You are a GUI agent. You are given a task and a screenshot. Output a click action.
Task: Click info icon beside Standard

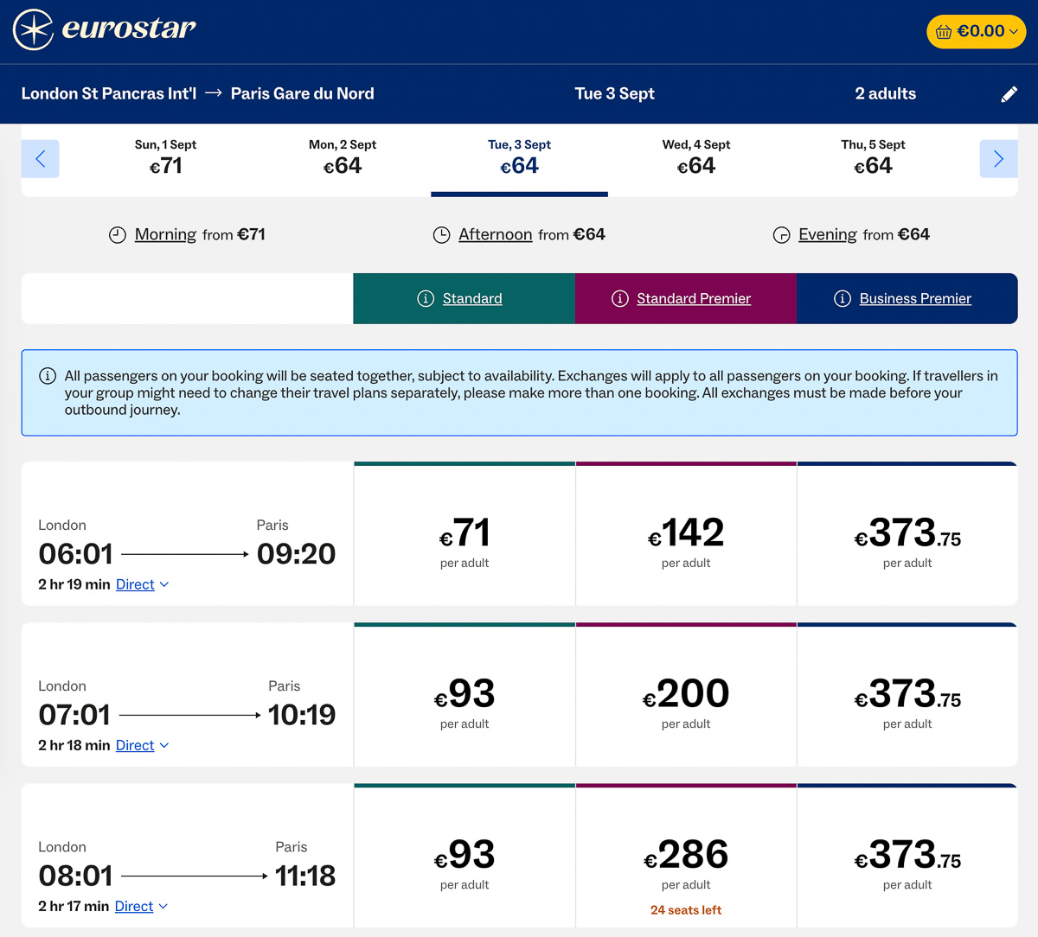tap(426, 298)
